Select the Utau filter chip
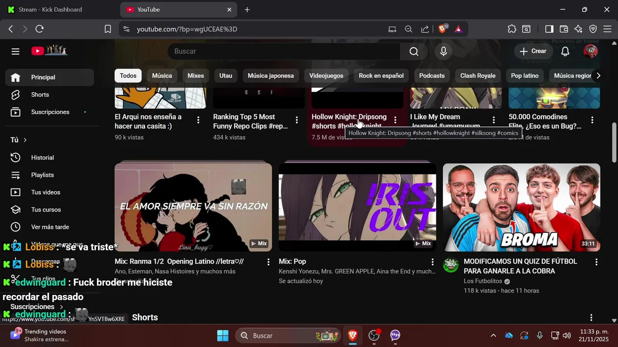Screen dimensions: 618x347 pos(225,76)
